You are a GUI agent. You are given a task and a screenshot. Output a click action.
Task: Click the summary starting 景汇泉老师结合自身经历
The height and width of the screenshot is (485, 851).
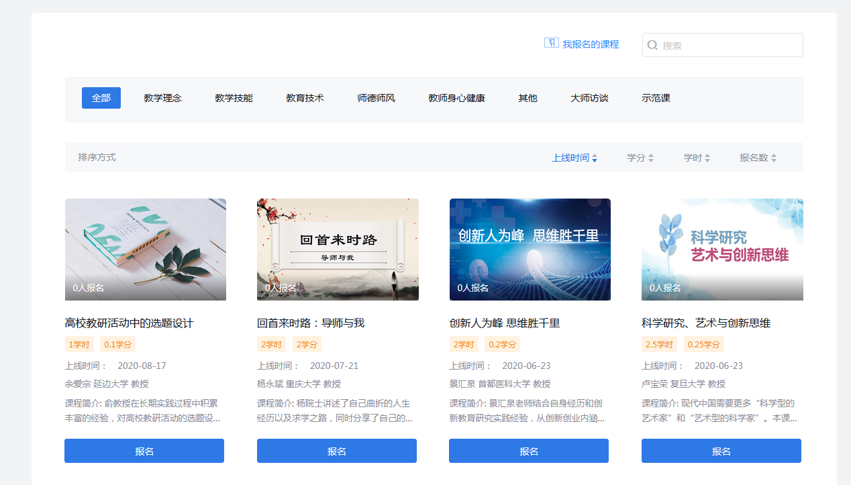click(528, 411)
